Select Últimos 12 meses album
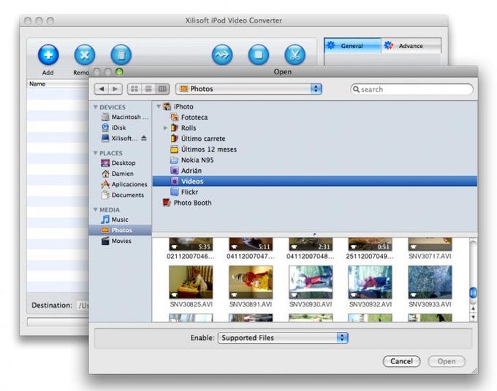 click(203, 150)
